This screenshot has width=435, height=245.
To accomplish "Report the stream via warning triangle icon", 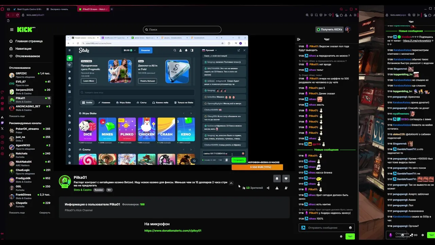I will tap(277, 188).
